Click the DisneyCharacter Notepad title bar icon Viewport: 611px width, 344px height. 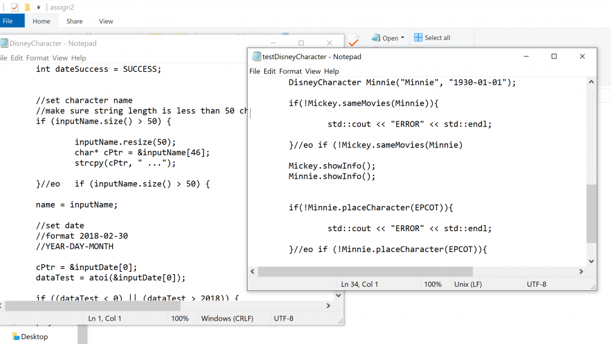tap(4, 43)
